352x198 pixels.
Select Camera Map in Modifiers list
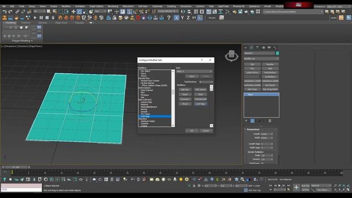146,102
